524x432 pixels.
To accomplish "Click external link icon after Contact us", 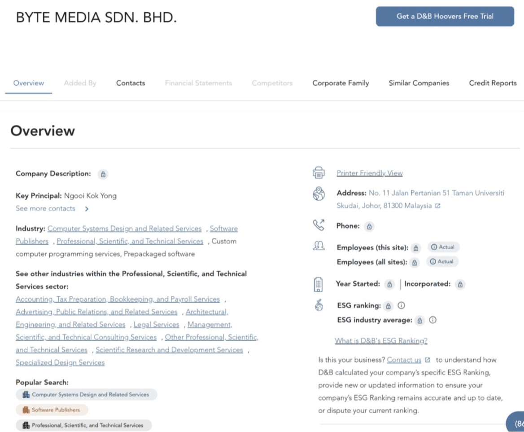I will [427, 360].
